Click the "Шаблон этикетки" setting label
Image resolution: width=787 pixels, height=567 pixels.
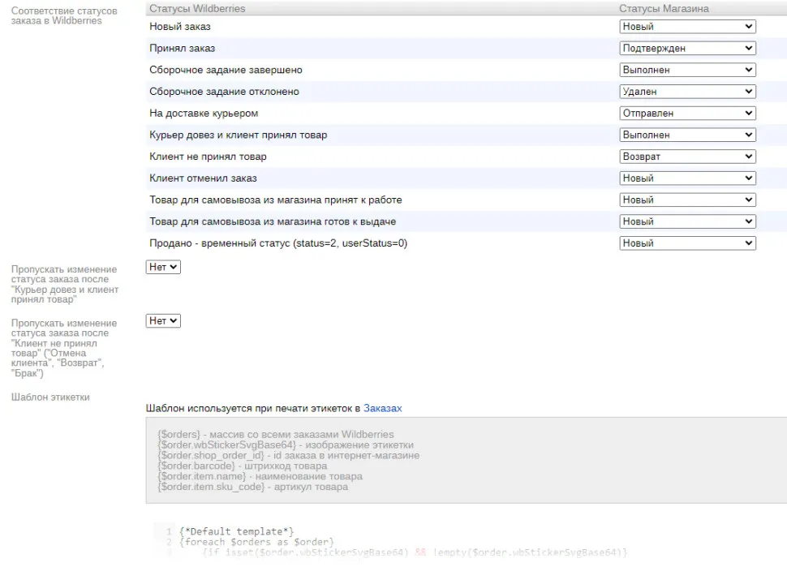point(50,397)
